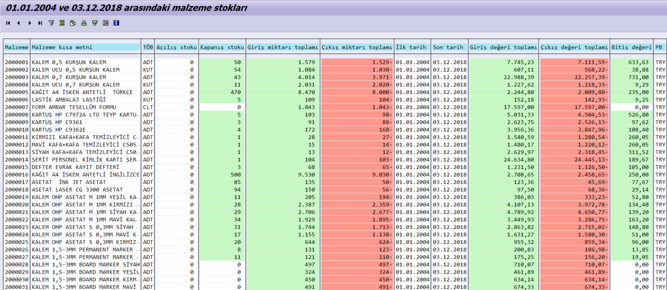Click ending value 633,63
Viewport: 667px width, 290px height.
coord(638,62)
